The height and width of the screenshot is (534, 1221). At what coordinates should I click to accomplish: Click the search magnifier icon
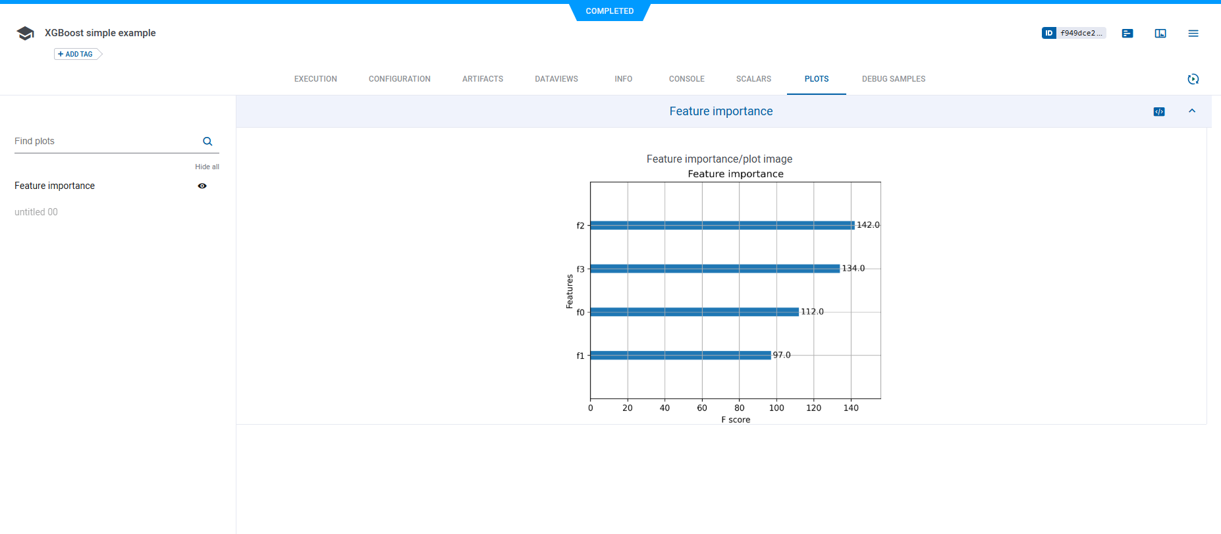point(207,142)
